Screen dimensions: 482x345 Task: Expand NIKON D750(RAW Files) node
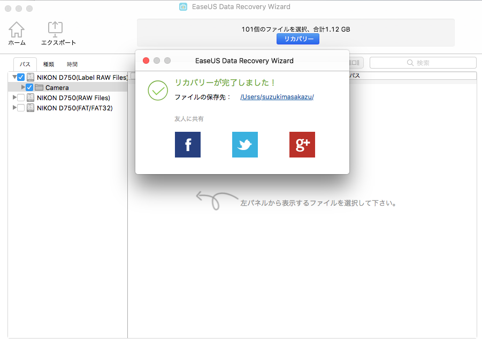pos(14,97)
